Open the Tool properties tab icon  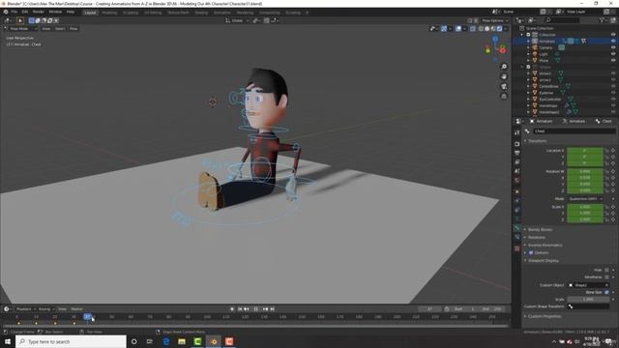point(517,132)
